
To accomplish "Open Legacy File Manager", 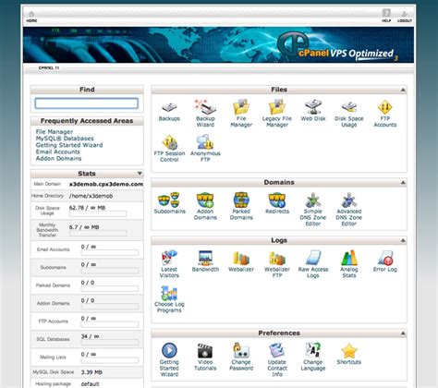I will (277, 114).
